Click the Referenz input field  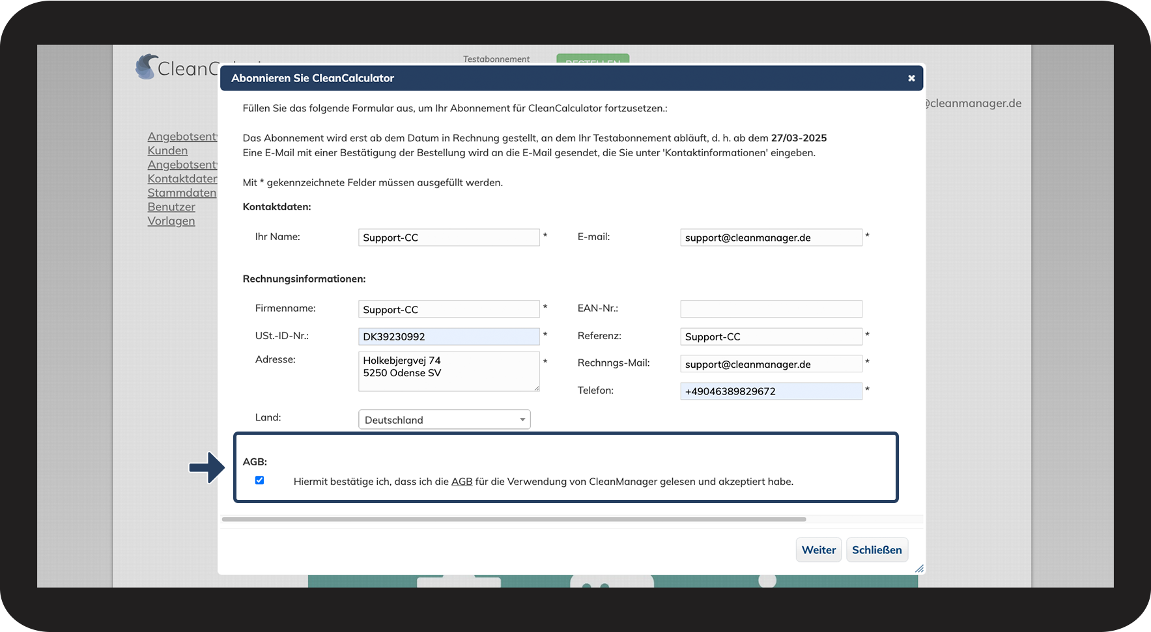[771, 337]
